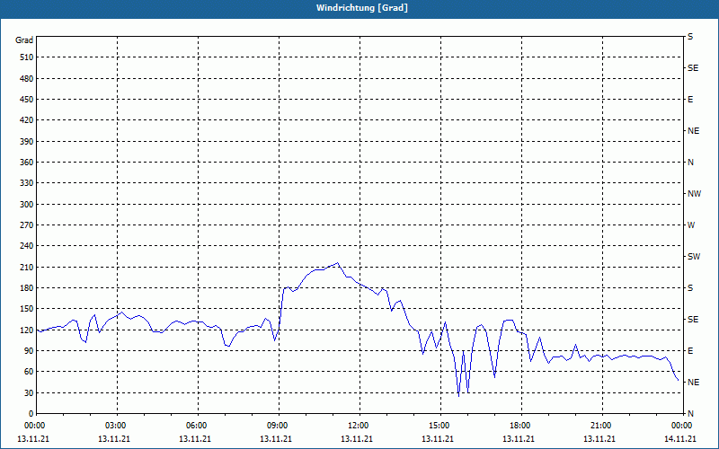Click the 13.11.21 date under the 12:00 label
Image resolution: width=719 pixels, height=449 pixels.
coord(356,438)
